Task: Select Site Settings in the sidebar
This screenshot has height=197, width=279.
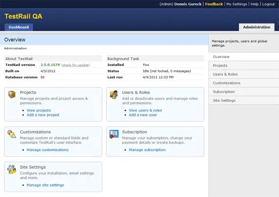Action: (x=244, y=100)
